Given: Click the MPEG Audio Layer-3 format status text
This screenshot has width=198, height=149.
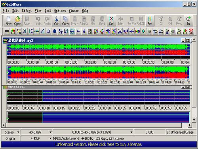Looking at the screenshot, I should pos(88,139).
